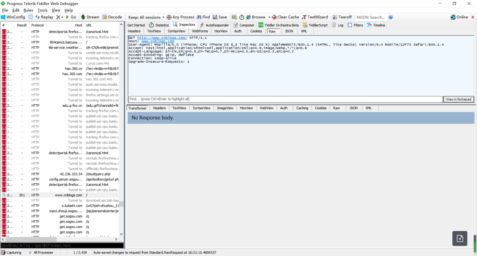Open the Log tab
This screenshot has width=477, height=256.
point(338,25)
